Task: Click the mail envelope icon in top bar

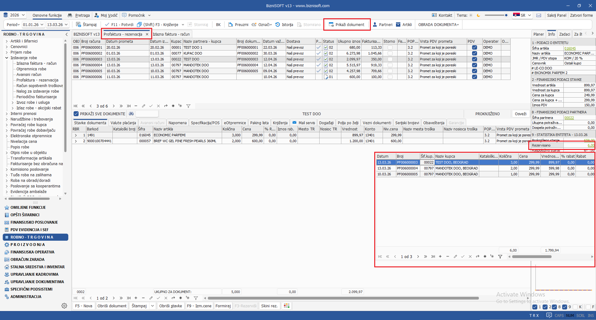Action: [x=539, y=15]
